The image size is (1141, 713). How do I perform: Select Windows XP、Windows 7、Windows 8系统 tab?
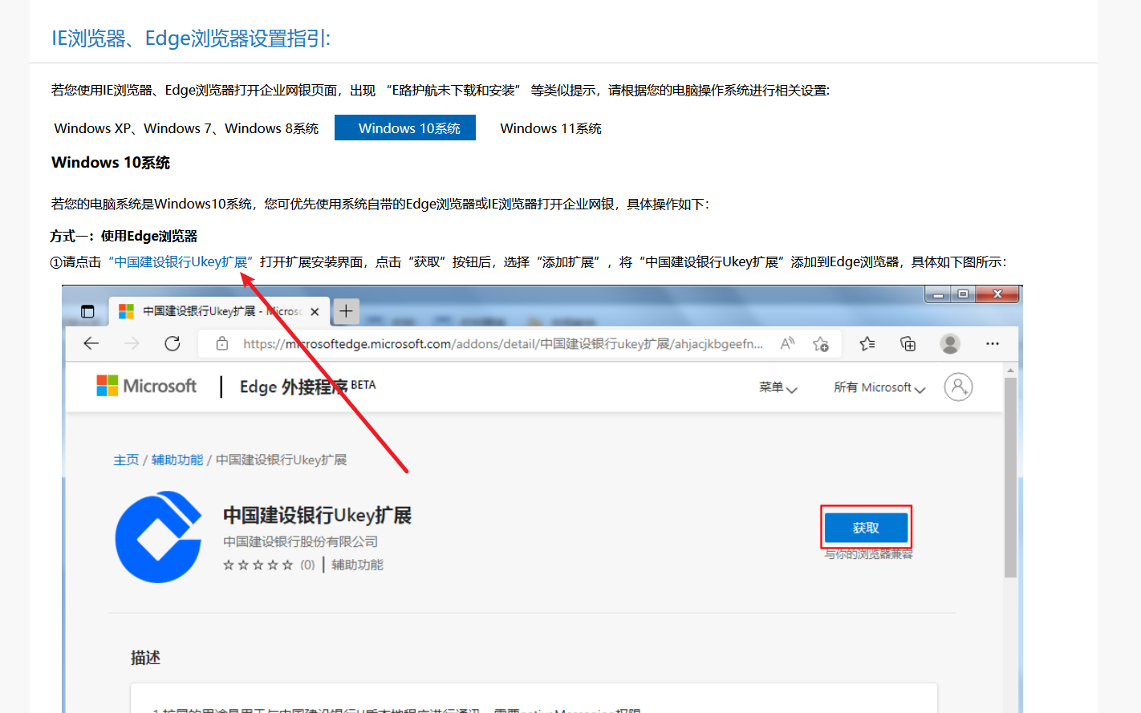186,128
